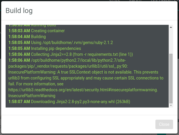
Task: Click the scroll down arrow in build log
Action: click(x=171, y=105)
